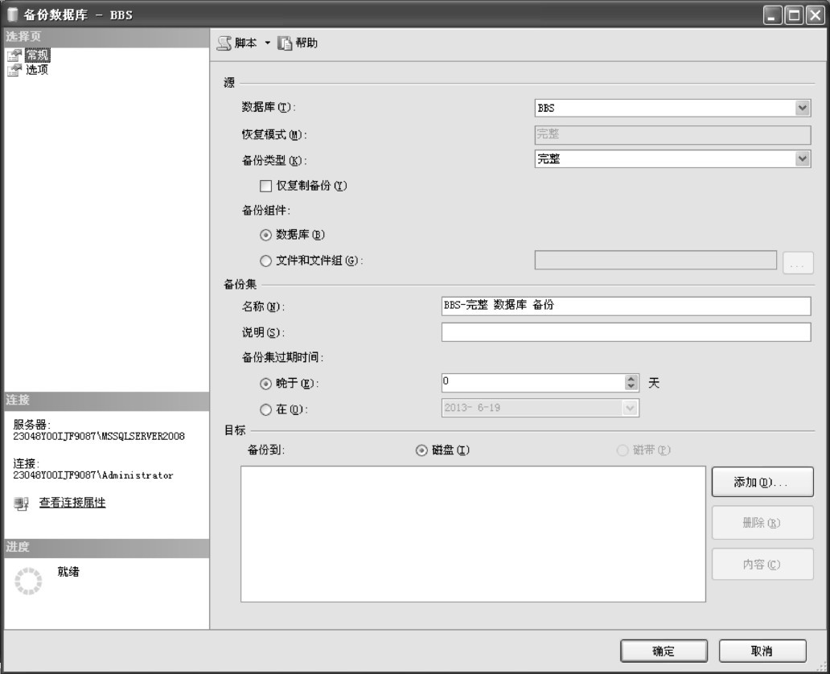
Task: Click the connection properties computer icon
Action: tap(21, 503)
